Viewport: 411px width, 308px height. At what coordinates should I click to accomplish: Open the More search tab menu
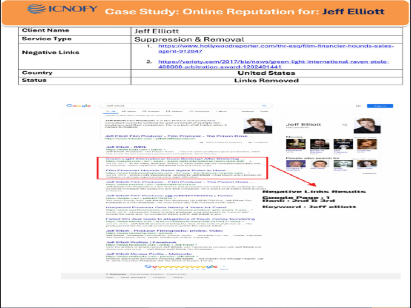tap(222, 111)
